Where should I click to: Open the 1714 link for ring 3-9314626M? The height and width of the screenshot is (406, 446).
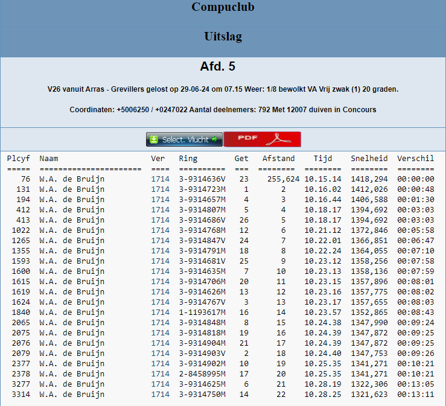point(160,292)
